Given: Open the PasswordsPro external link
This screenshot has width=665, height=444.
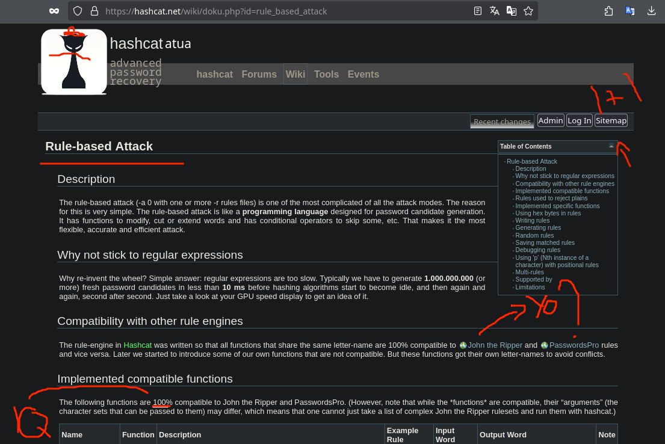Looking at the screenshot, I should pos(574,345).
